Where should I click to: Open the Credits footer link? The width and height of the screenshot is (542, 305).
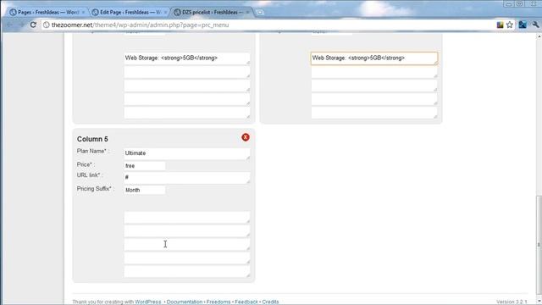270,302
